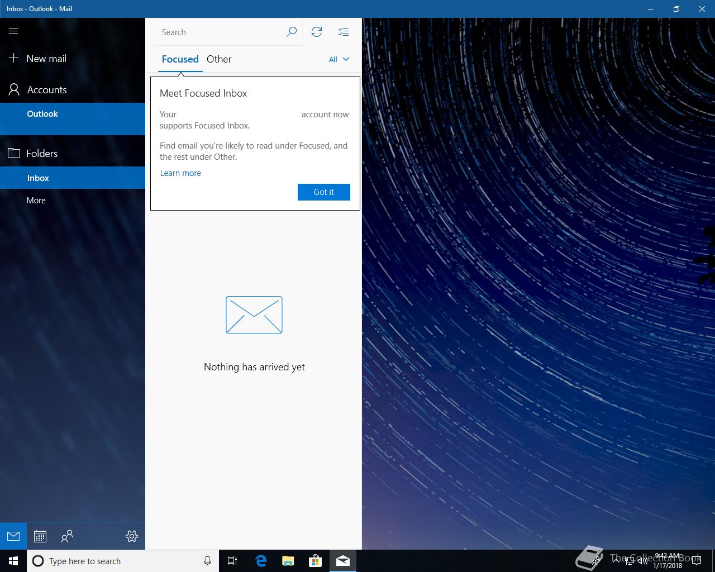The height and width of the screenshot is (572, 715).
Task: Dismiss tip with Got it button
Action: [x=324, y=192]
